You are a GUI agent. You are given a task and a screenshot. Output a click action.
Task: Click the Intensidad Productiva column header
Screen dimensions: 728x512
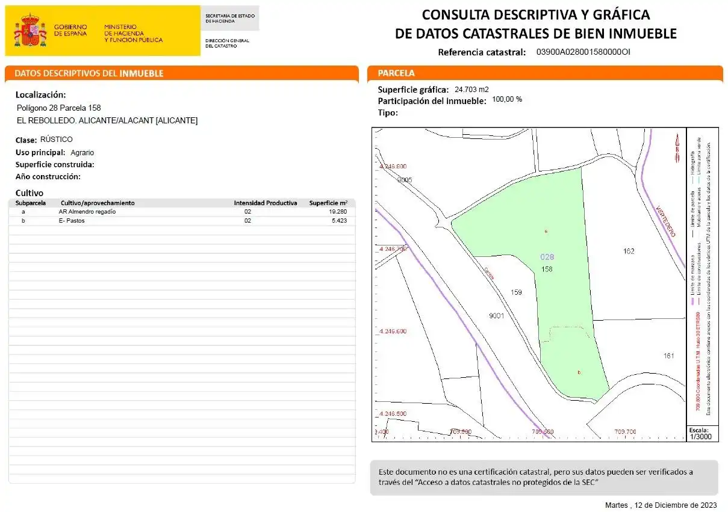tap(266, 203)
